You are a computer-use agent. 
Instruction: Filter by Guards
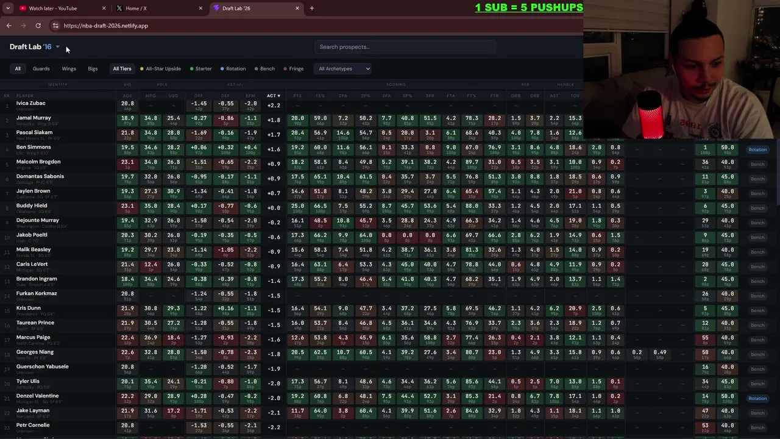click(41, 69)
